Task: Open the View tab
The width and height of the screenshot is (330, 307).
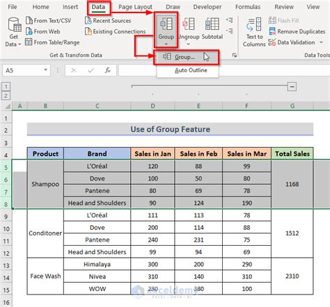Action: click(x=313, y=7)
